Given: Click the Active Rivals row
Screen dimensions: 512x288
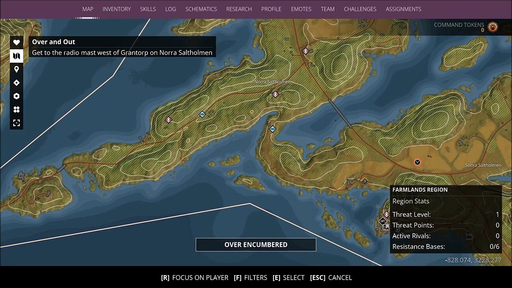Looking at the screenshot, I should pyautogui.click(x=446, y=236).
